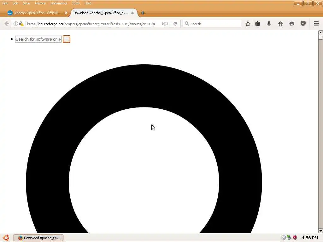Focus the browser Search box

point(212,24)
